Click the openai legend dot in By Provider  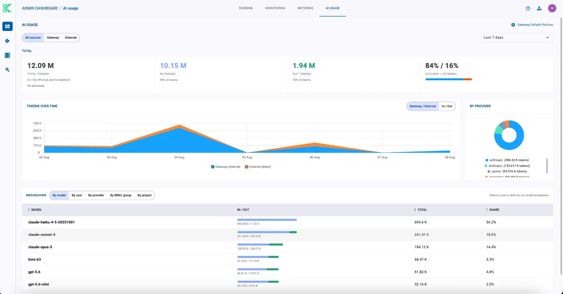(489, 171)
